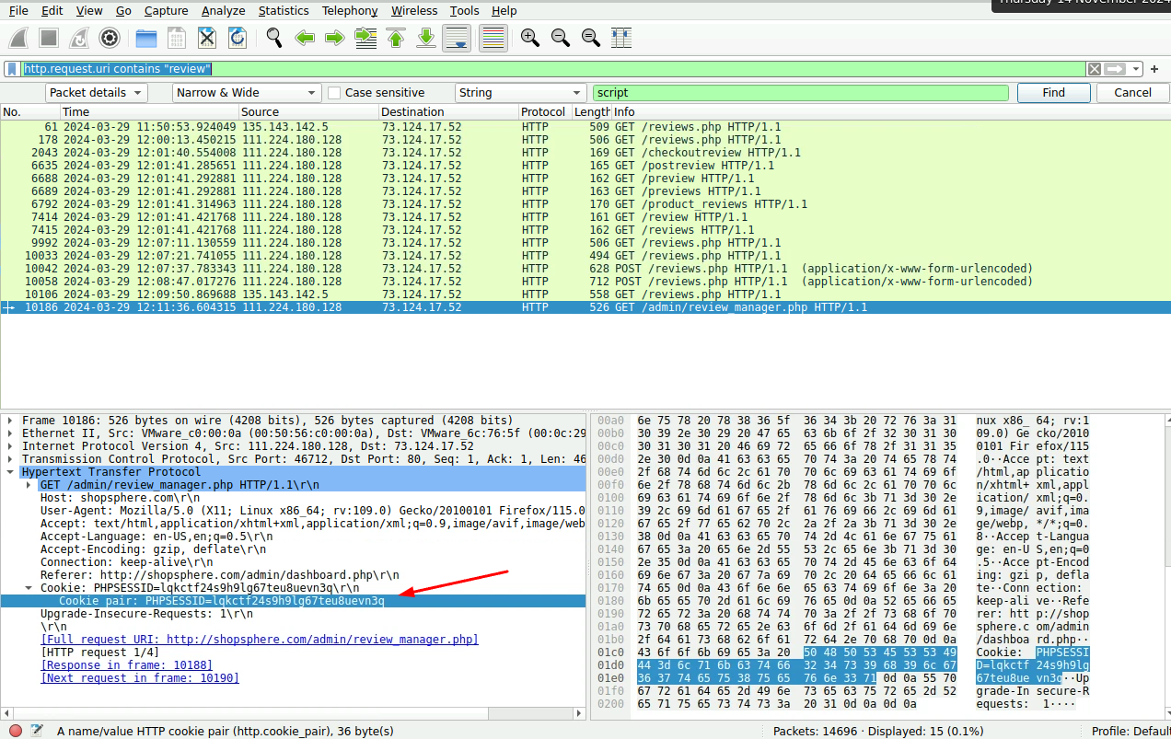The height and width of the screenshot is (739, 1171).
Task: Expand the Transmission Control Protocol row
Action: point(10,459)
